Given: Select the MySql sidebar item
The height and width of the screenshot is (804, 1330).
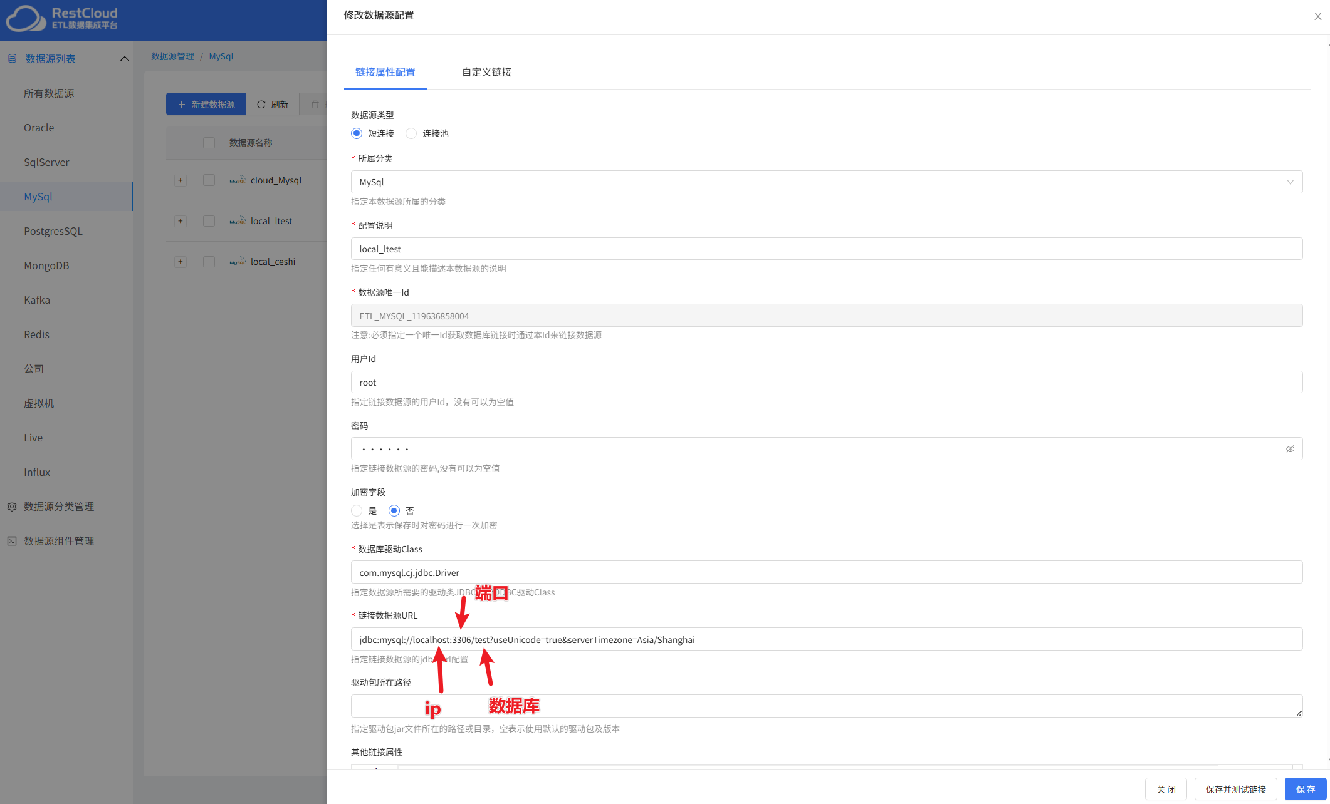Looking at the screenshot, I should coord(66,197).
